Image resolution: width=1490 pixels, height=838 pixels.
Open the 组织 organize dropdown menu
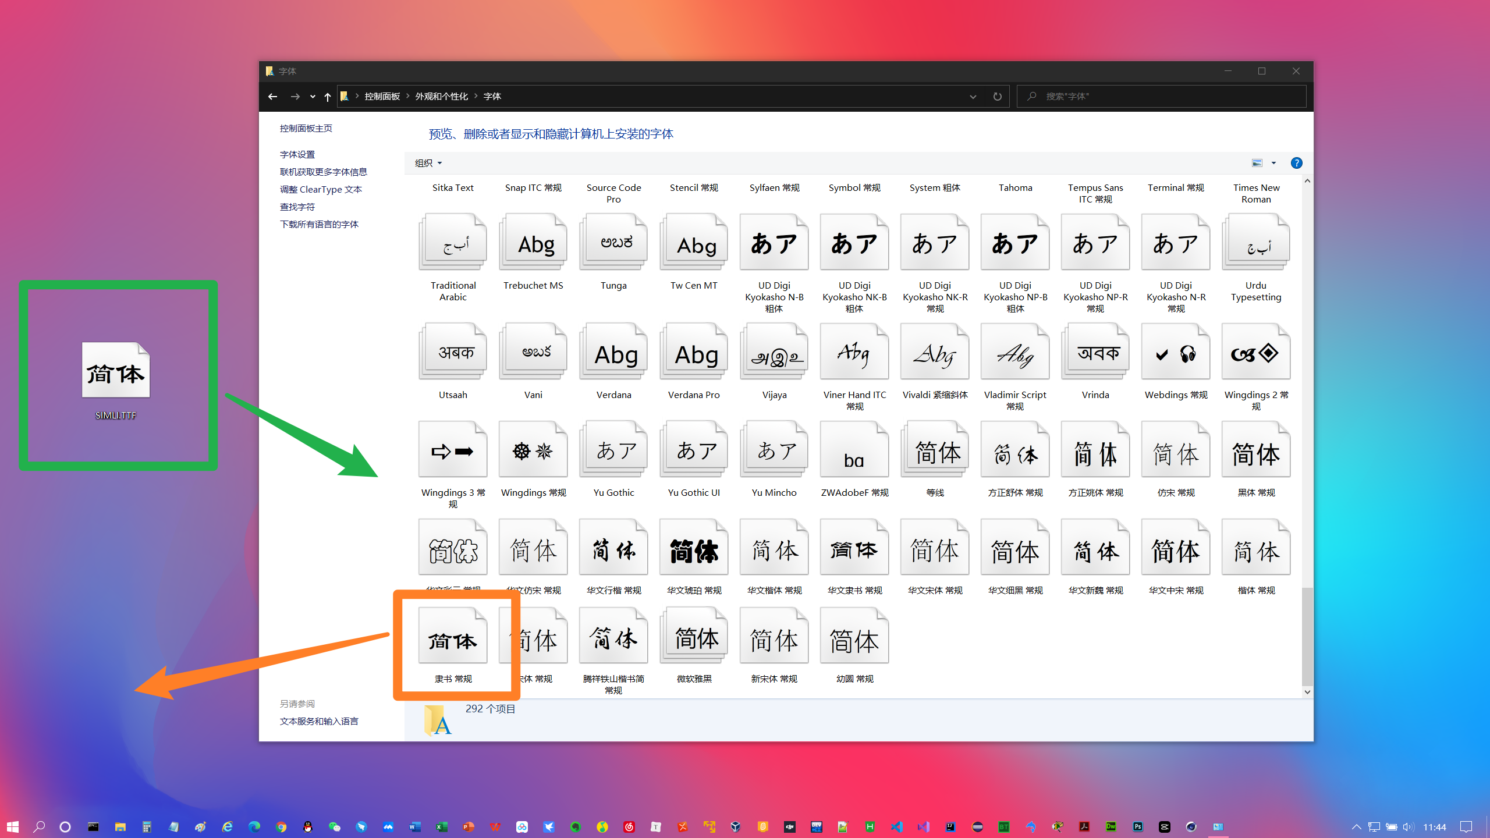pos(428,163)
